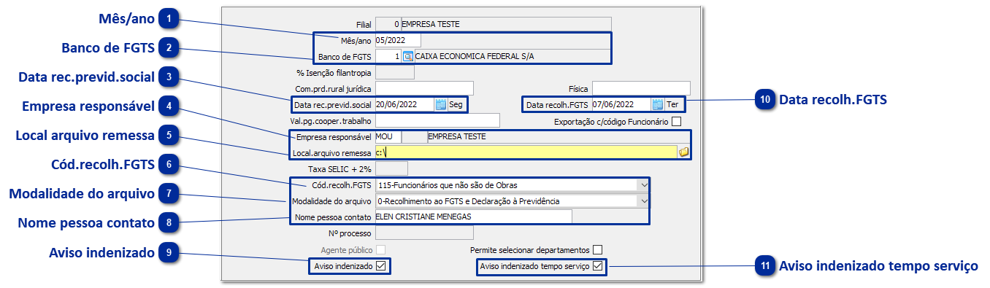Open Banco de FGTS lookup search icon
The width and height of the screenshot is (990, 288).
408,56
